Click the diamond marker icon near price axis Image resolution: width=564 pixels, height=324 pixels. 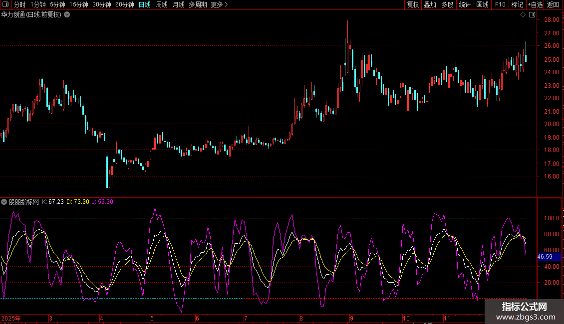(523, 15)
